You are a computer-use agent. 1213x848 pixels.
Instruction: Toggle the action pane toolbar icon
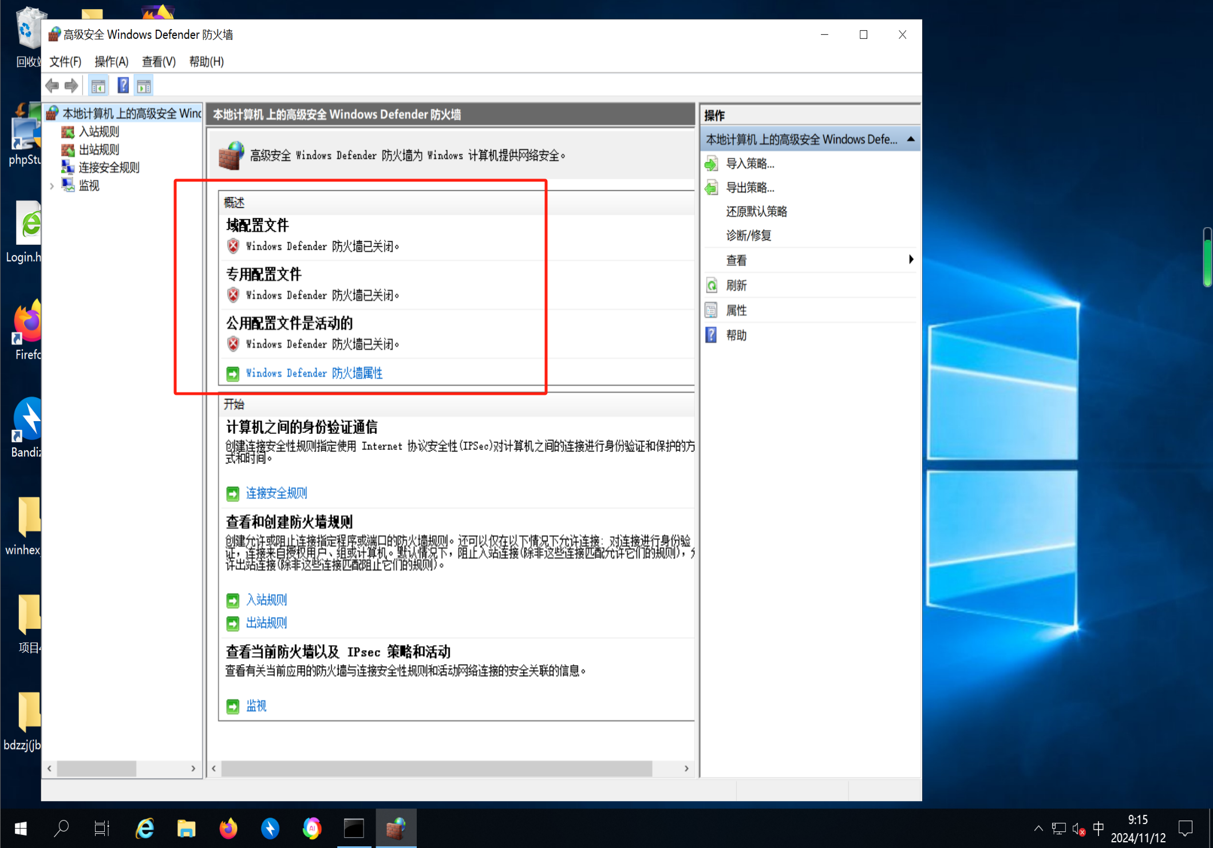(144, 86)
